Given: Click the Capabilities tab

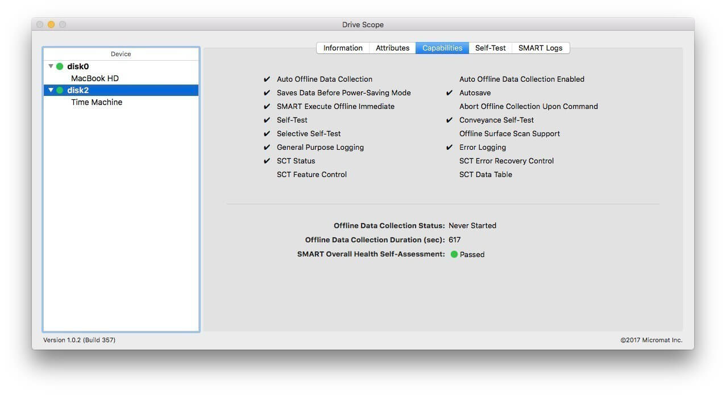Looking at the screenshot, I should (x=442, y=48).
